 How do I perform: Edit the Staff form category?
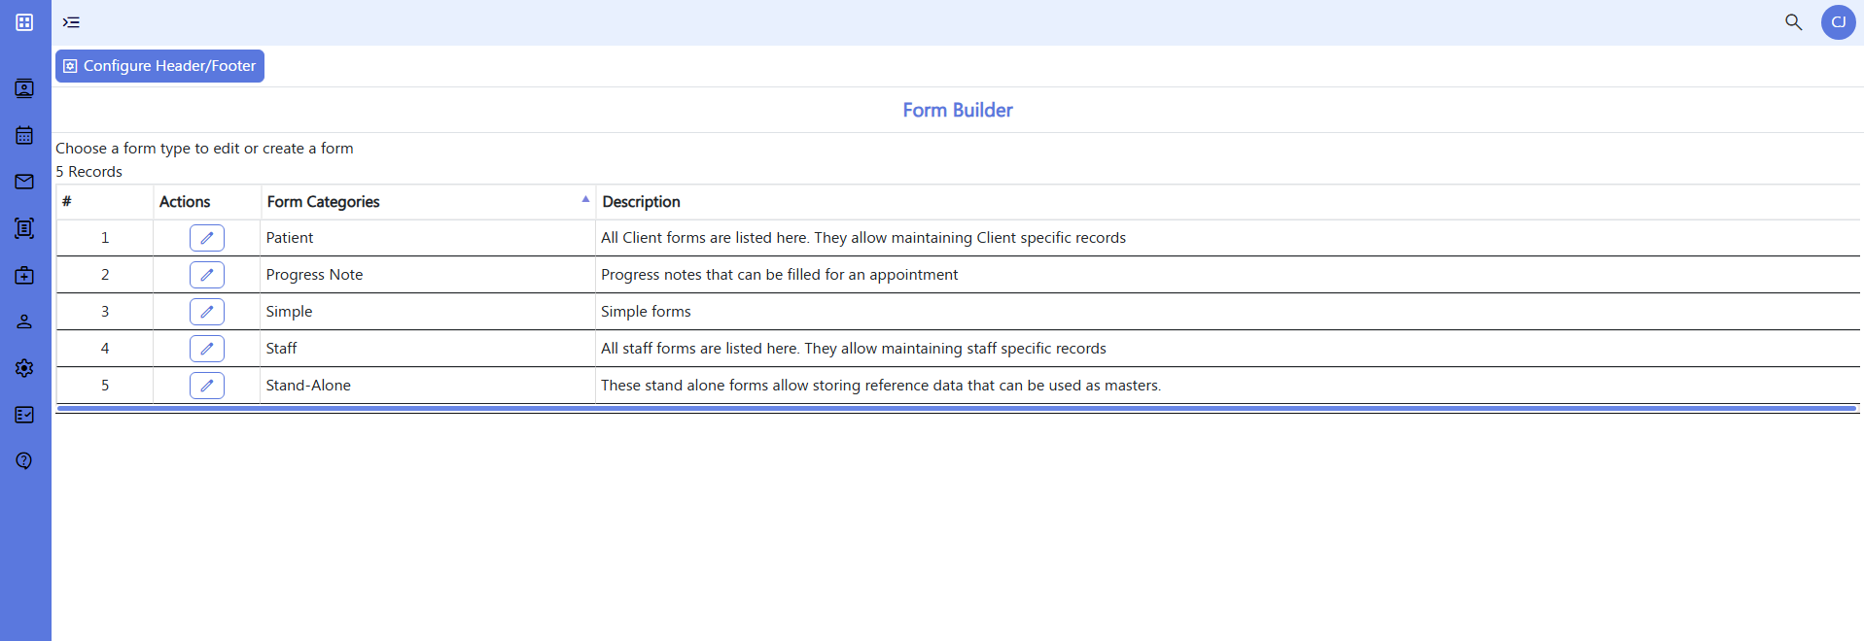207,349
